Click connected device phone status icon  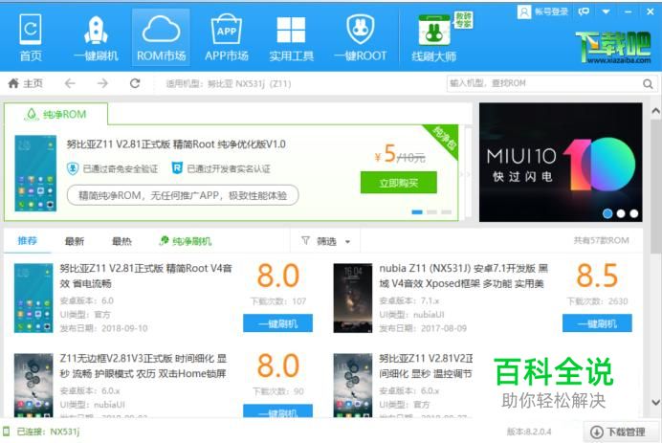pos(7,432)
